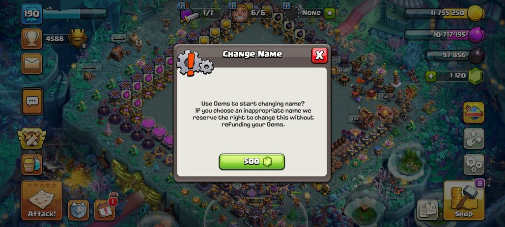Show builder info icon above 6/6

(232, 5)
